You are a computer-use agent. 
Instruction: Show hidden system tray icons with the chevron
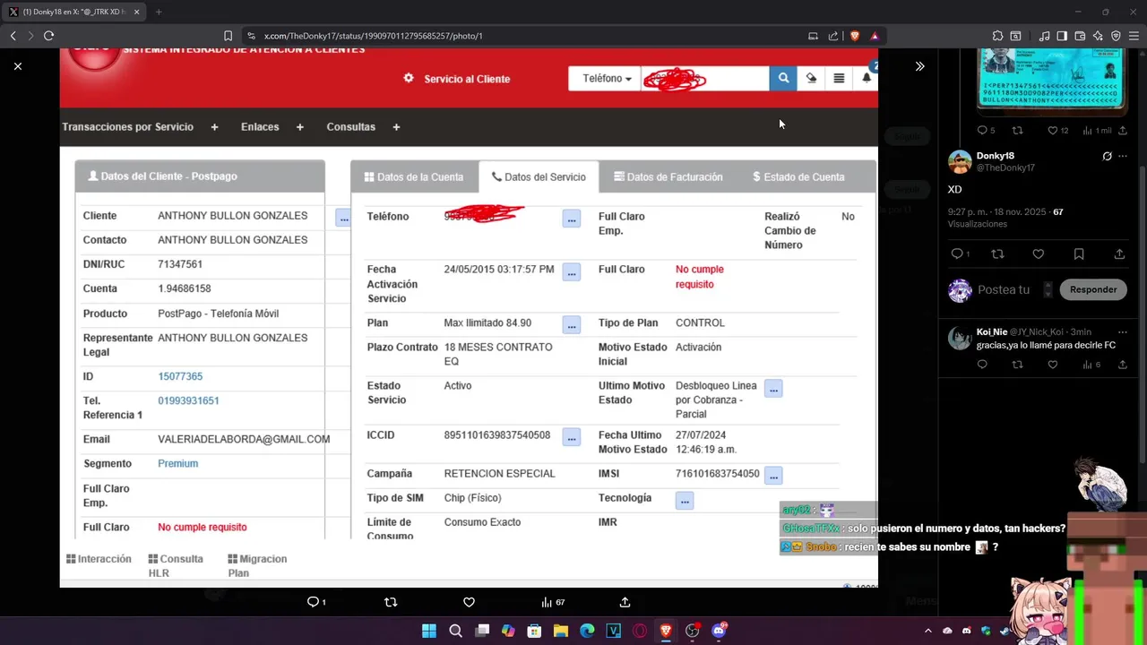point(928,631)
